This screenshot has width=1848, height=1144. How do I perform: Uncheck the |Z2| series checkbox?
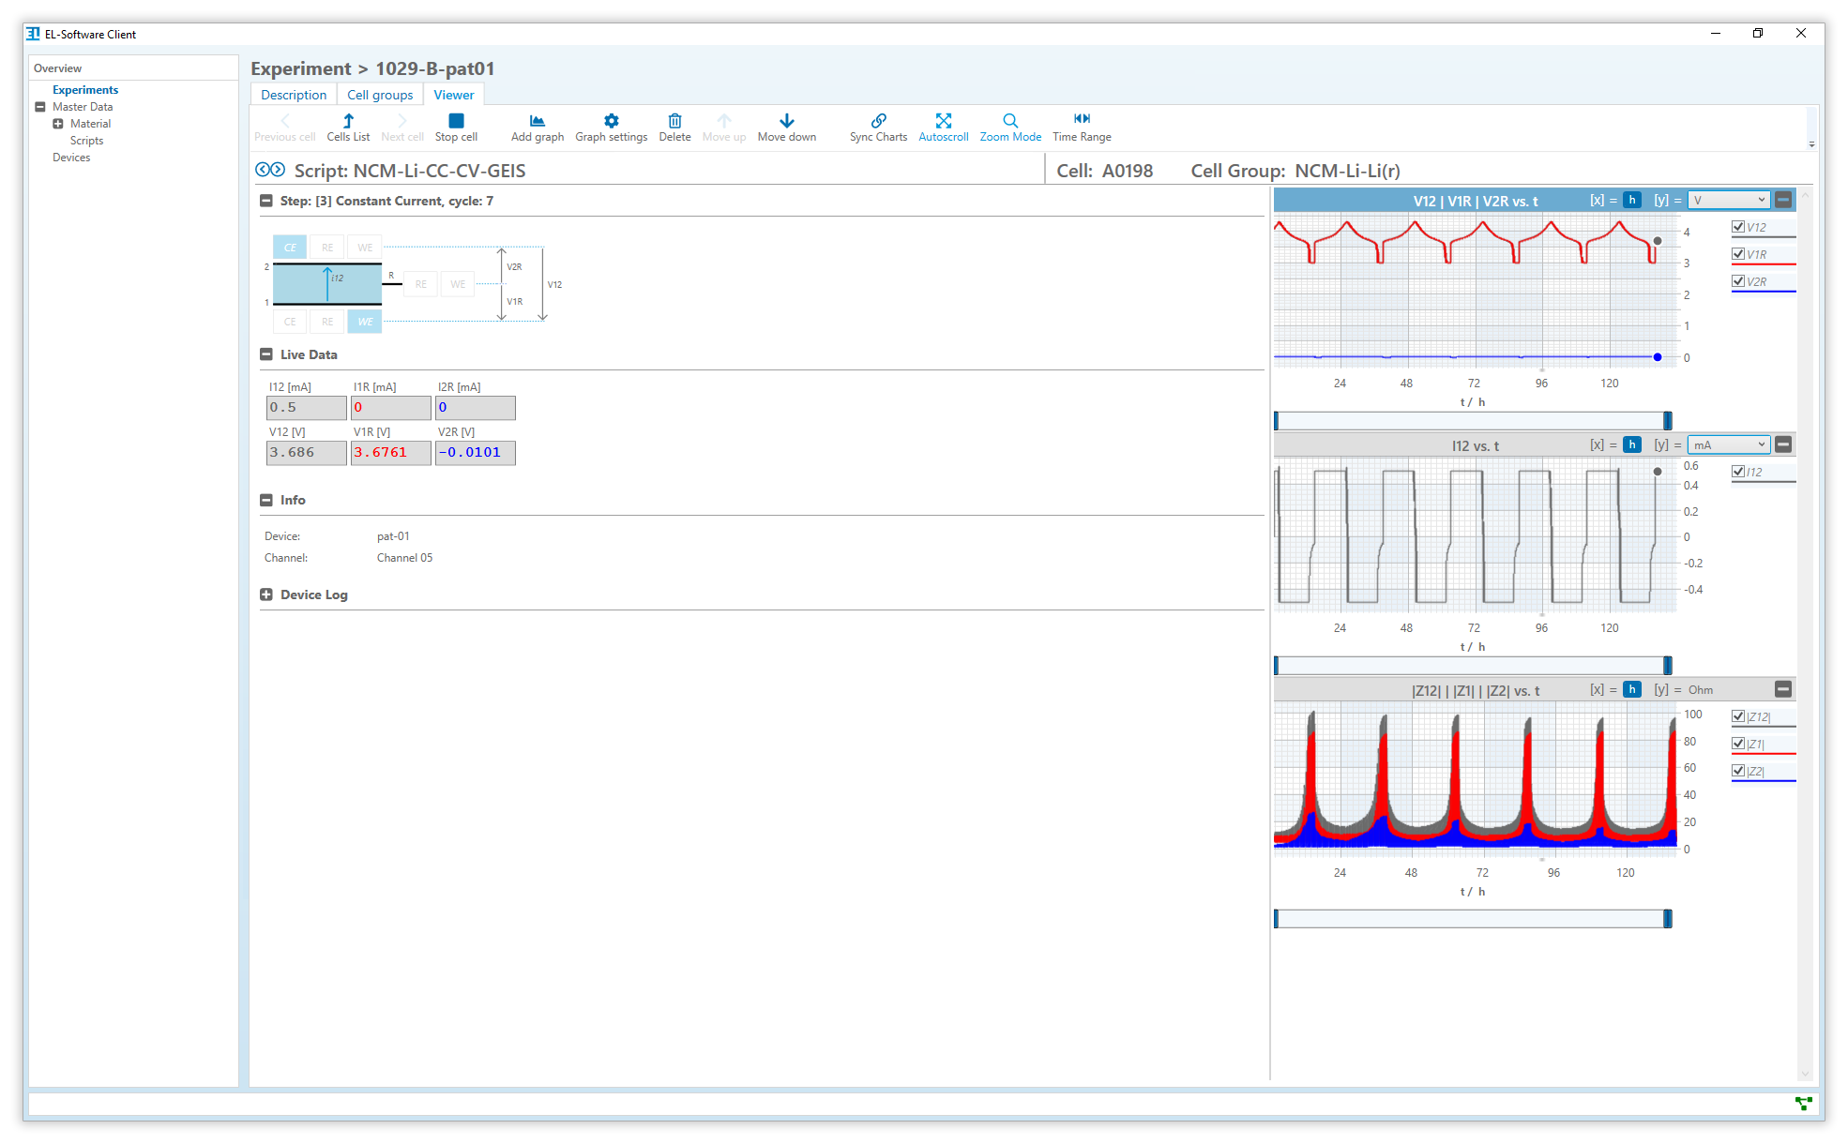1738,771
